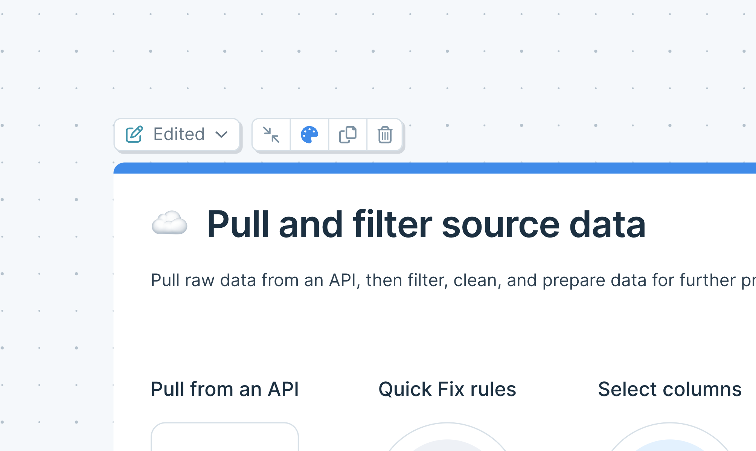Duplicate the section with copy icon

[x=348, y=134]
